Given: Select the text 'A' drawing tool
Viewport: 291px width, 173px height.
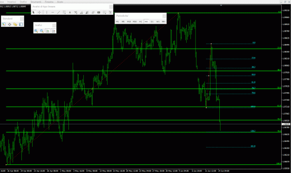Looking at the screenshot, I should (x=70, y=13).
